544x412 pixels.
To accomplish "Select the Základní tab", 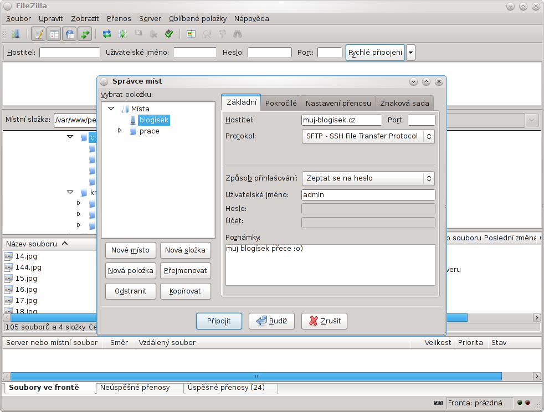I will (x=242, y=102).
